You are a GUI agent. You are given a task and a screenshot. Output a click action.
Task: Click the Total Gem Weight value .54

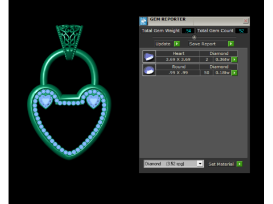tap(188, 31)
